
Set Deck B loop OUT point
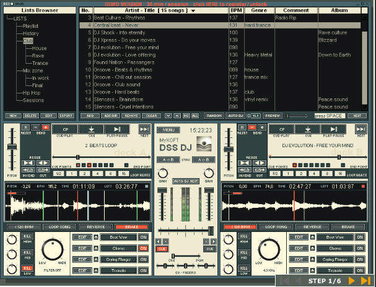coord(260,170)
